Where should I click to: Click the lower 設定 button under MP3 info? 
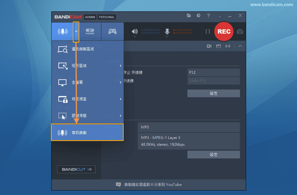tap(214, 155)
